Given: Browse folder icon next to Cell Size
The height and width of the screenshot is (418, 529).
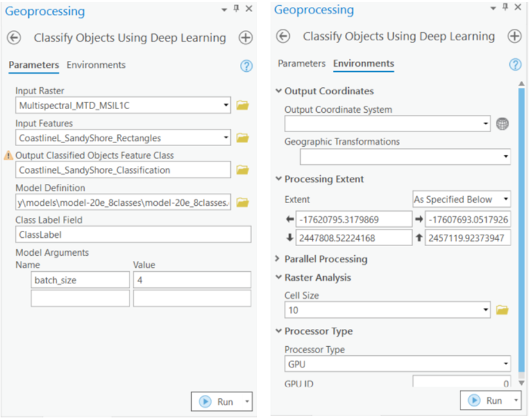Looking at the screenshot, I should [502, 310].
